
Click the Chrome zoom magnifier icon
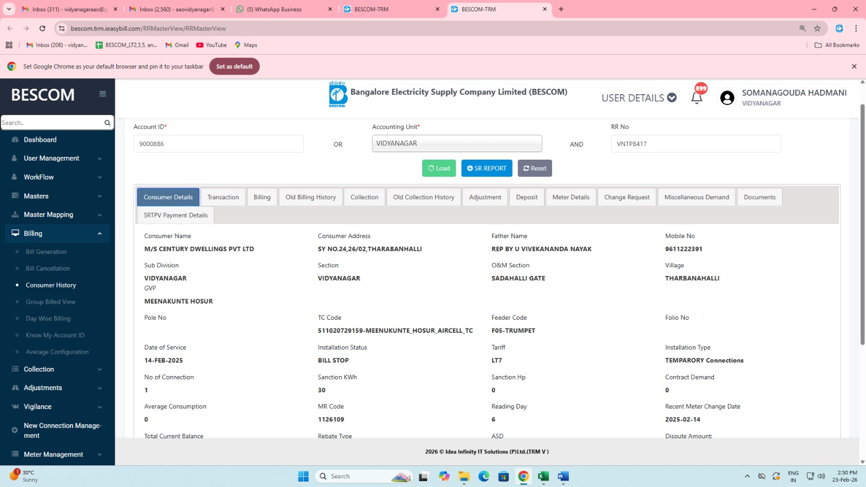(803, 28)
